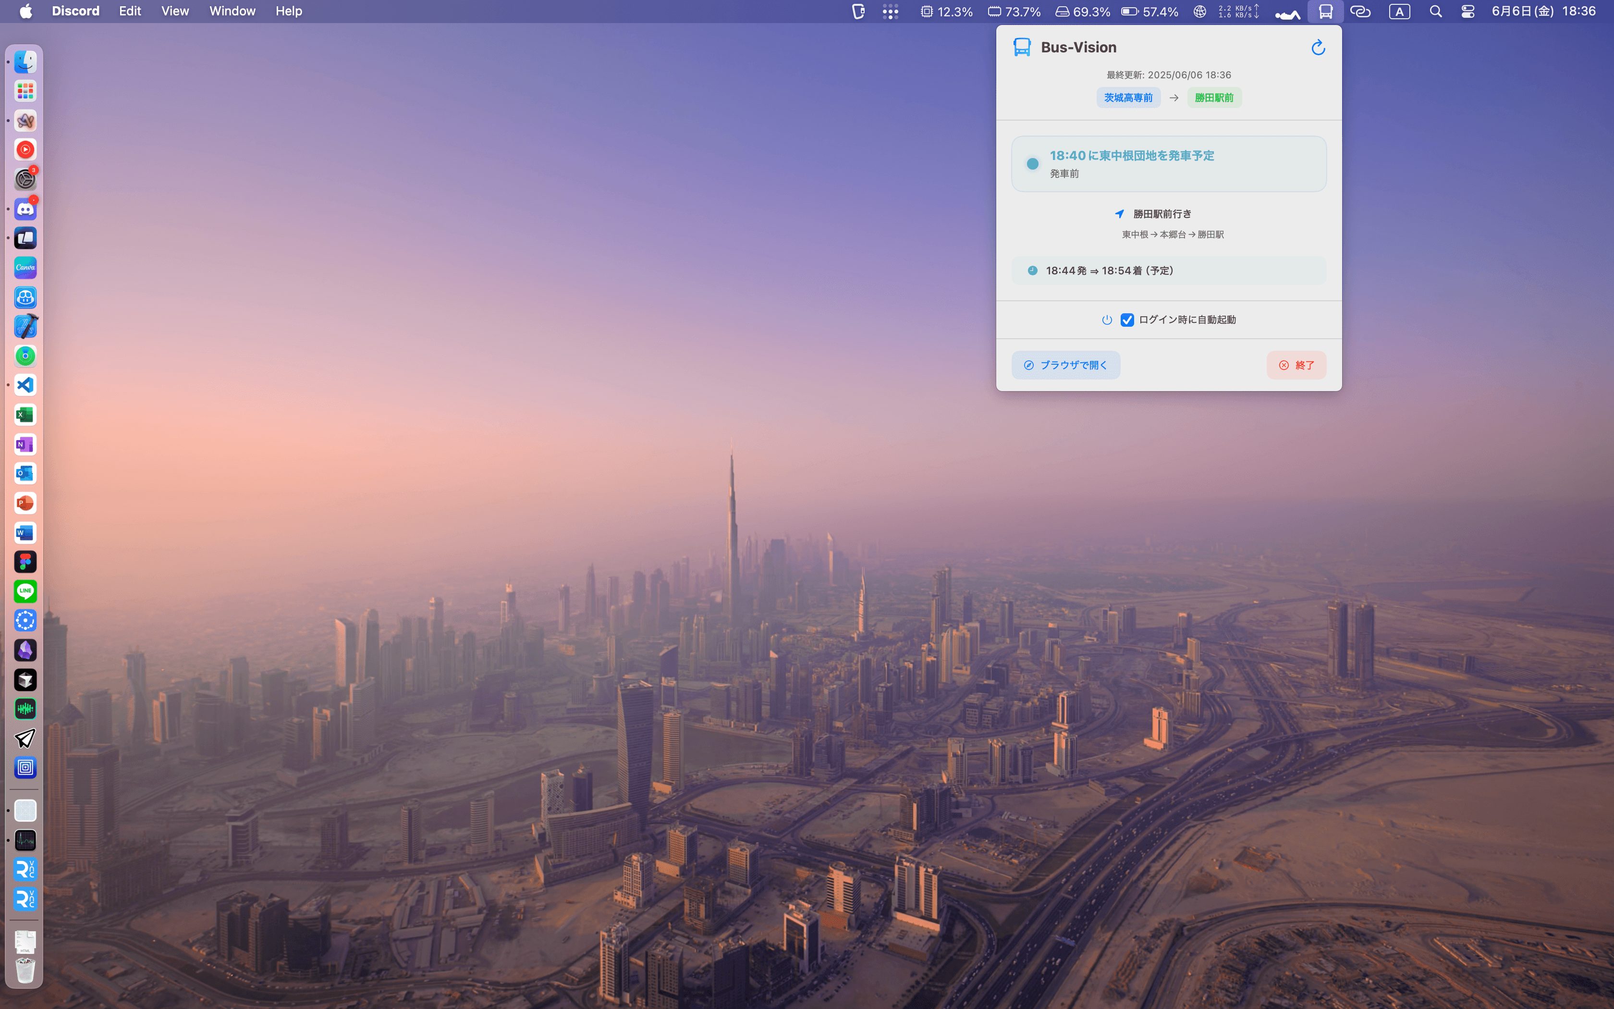The image size is (1614, 1009).
Task: Open Control Center toggles in menu bar
Action: [x=1467, y=12]
